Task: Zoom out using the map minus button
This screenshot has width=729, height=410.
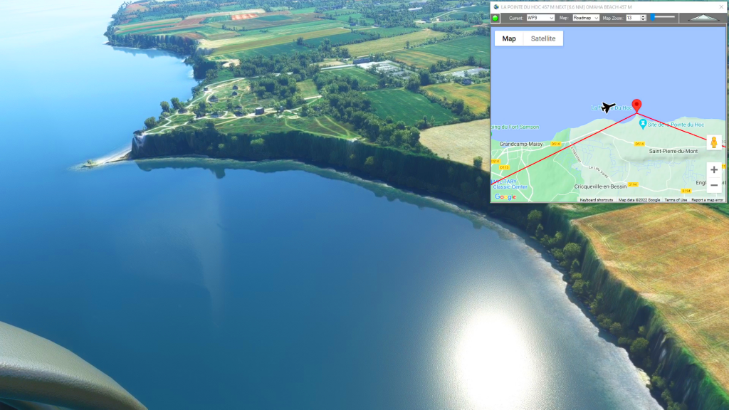Action: pyautogui.click(x=713, y=186)
